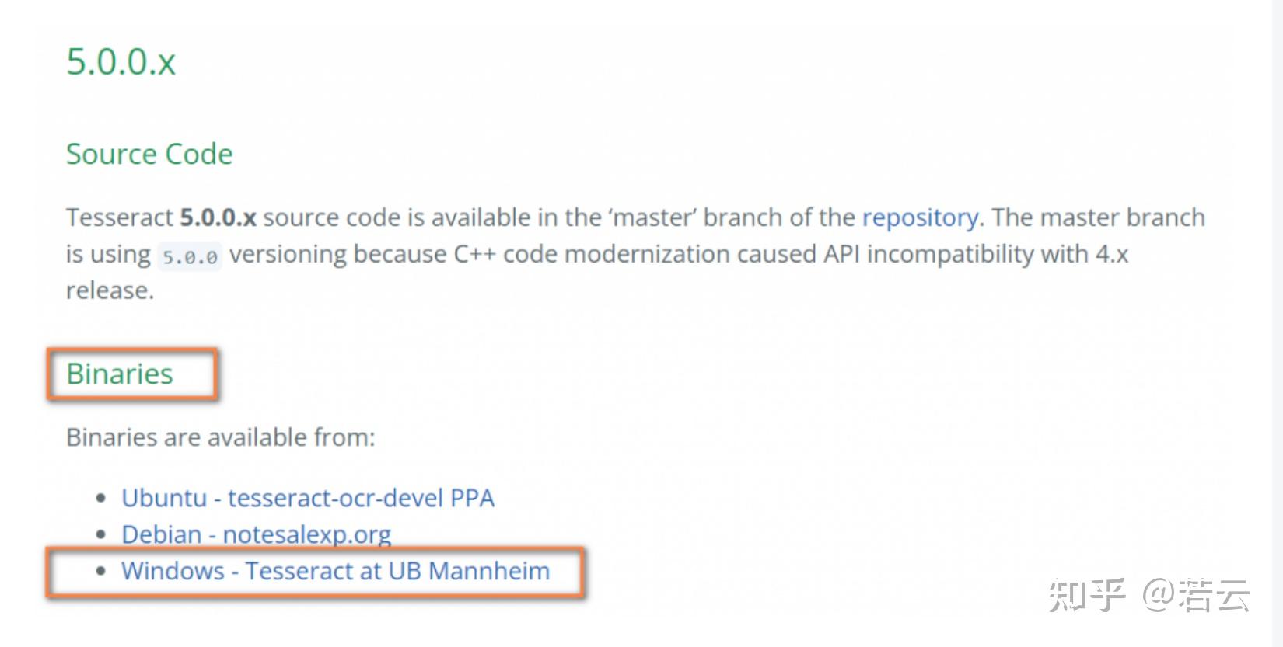This screenshot has width=1283, height=647.
Task: Open the Debian notesalexp.org link
Action: pyautogui.click(x=257, y=534)
